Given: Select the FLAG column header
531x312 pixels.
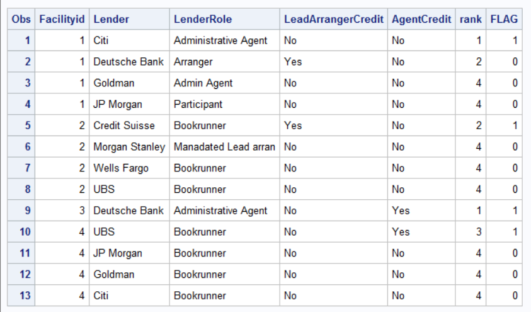Looking at the screenshot, I should [504, 20].
